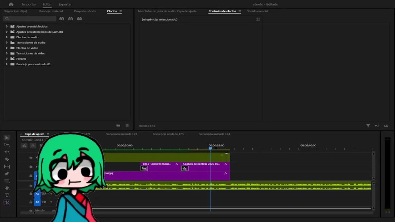The image size is (395, 222).
Task: Select the Generative Extend tool
Action: coord(7,202)
